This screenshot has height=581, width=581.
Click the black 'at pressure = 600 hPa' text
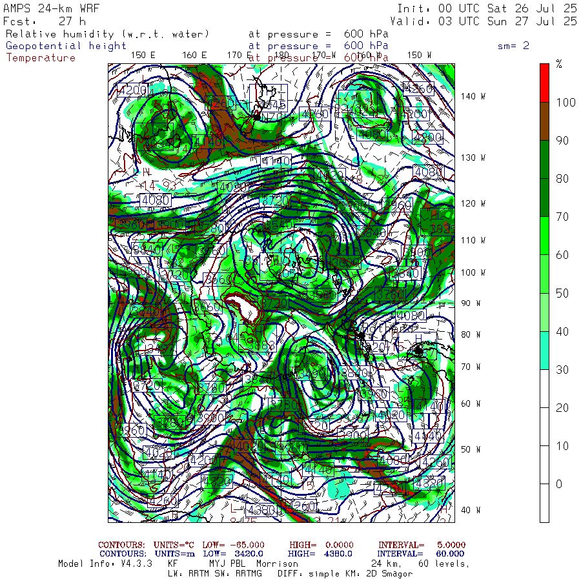318,34
